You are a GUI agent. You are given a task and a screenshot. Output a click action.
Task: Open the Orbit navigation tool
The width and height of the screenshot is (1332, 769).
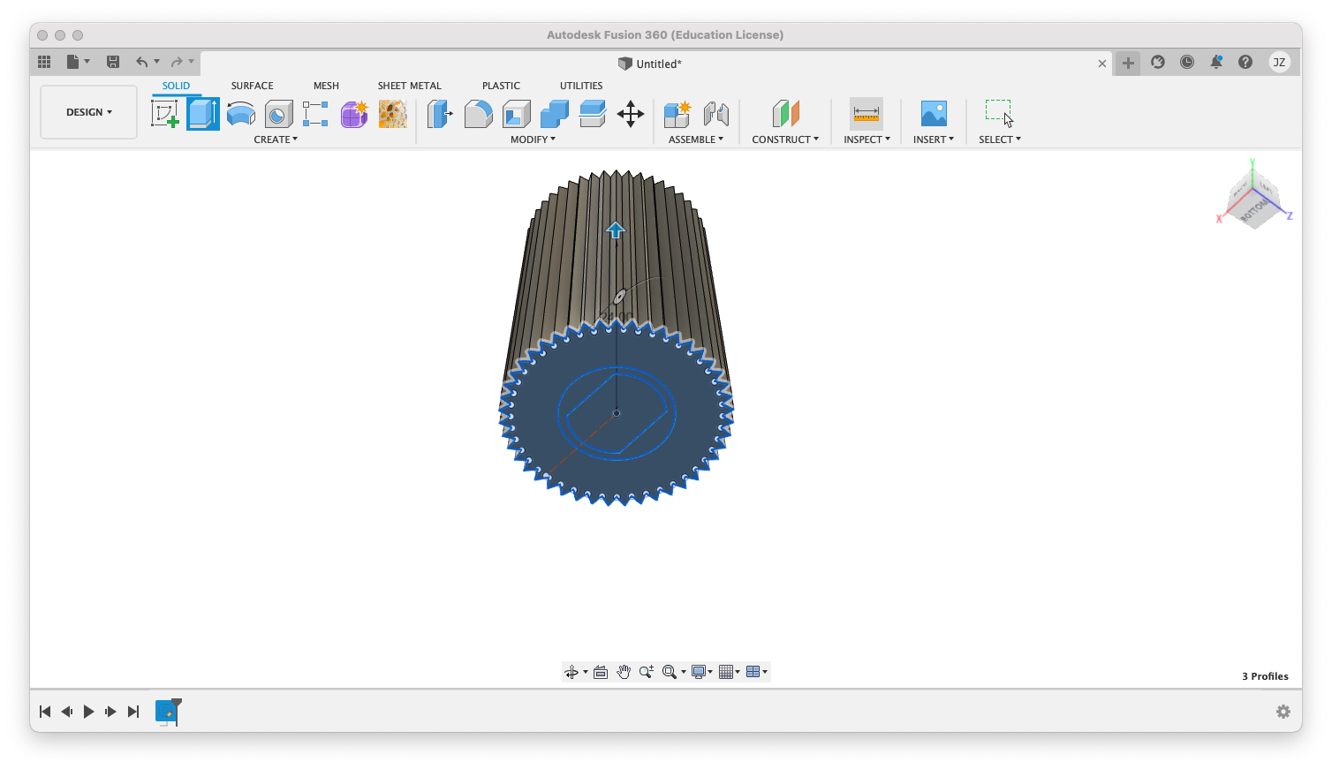click(x=571, y=672)
